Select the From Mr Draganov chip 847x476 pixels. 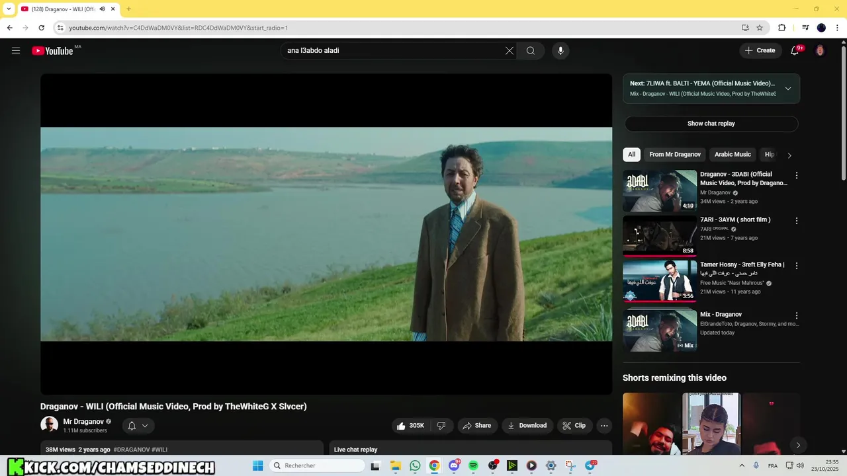point(675,155)
